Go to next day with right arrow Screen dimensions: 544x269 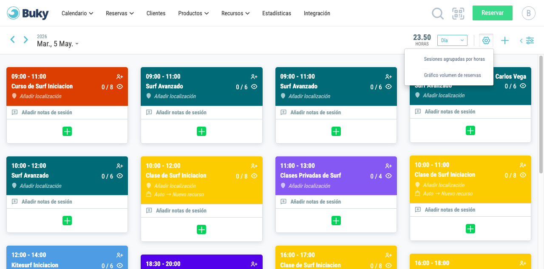pos(26,40)
